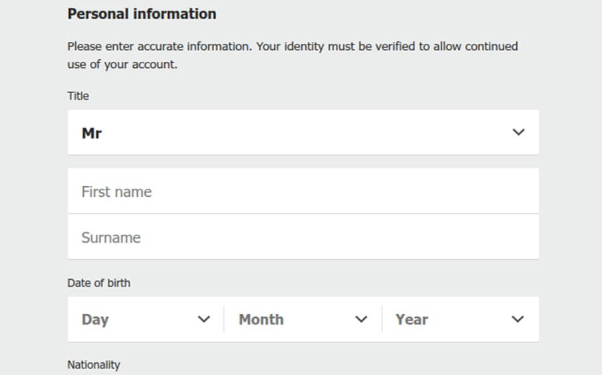Click the identity verification notice text
This screenshot has height=375, width=602.
[x=293, y=55]
